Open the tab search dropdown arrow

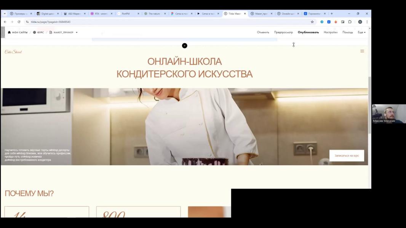click(x=5, y=14)
